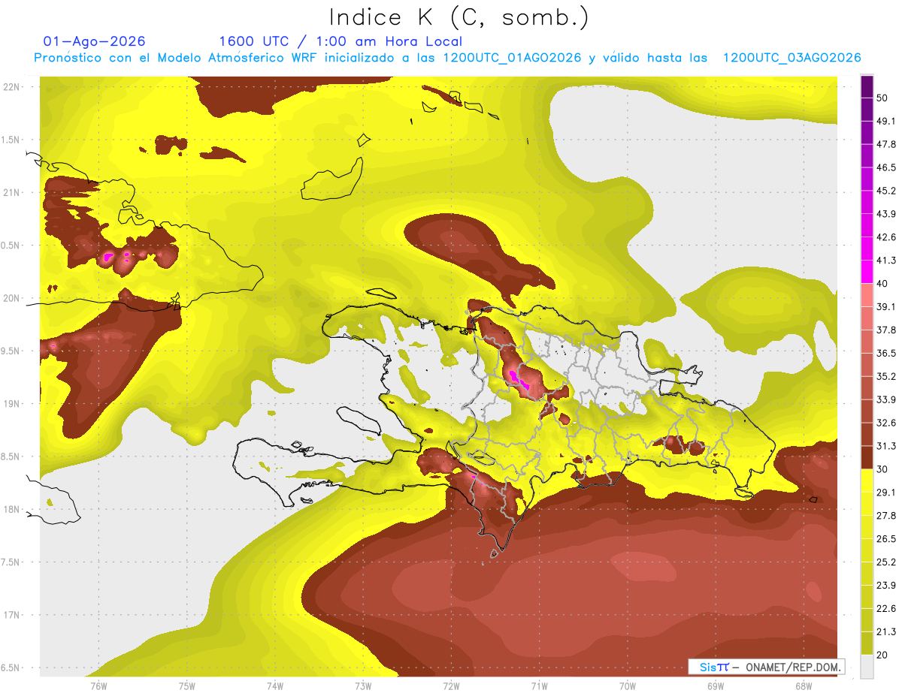Pick the salmon swatch between 39.1 and 40

click(867, 296)
